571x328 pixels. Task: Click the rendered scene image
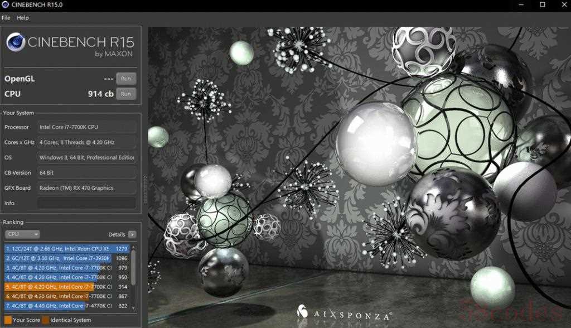359,177
